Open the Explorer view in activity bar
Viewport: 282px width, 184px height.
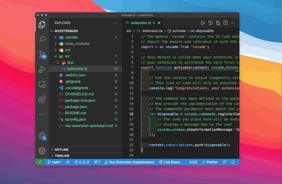pyautogui.click(x=42, y=25)
